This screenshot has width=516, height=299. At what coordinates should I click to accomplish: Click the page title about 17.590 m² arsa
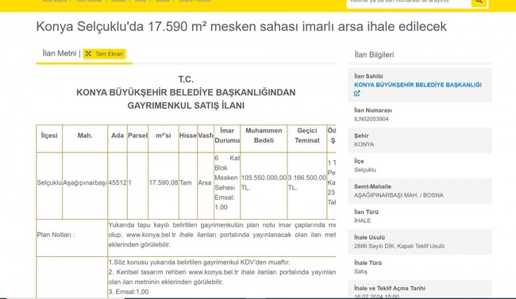241,27
